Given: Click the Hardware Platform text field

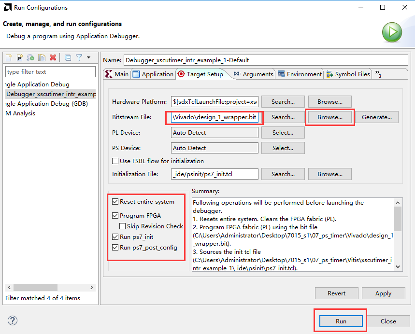Looking at the screenshot, I should [x=215, y=101].
